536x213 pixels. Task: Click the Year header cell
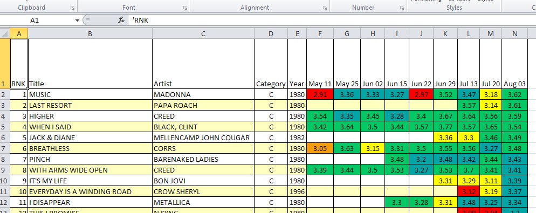click(298, 64)
